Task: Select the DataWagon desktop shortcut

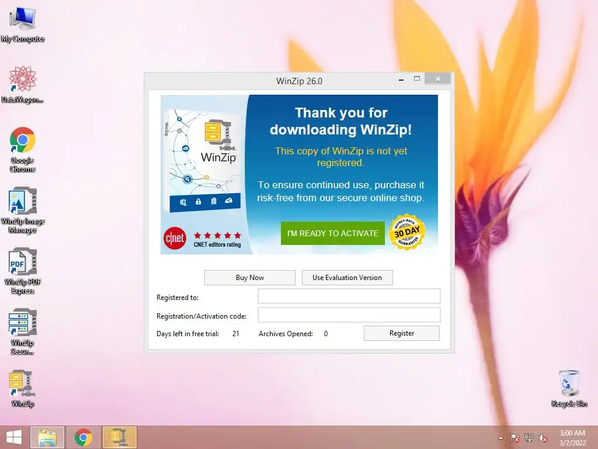Action: (23, 84)
